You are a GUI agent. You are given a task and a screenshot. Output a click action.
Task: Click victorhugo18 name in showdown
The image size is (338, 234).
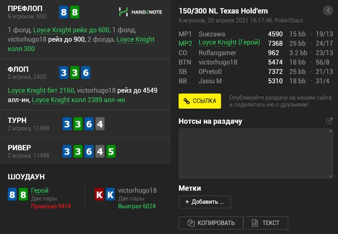pos(137,191)
